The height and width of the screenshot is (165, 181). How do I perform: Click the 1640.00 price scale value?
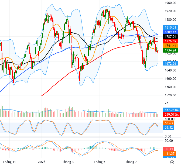(170, 70)
